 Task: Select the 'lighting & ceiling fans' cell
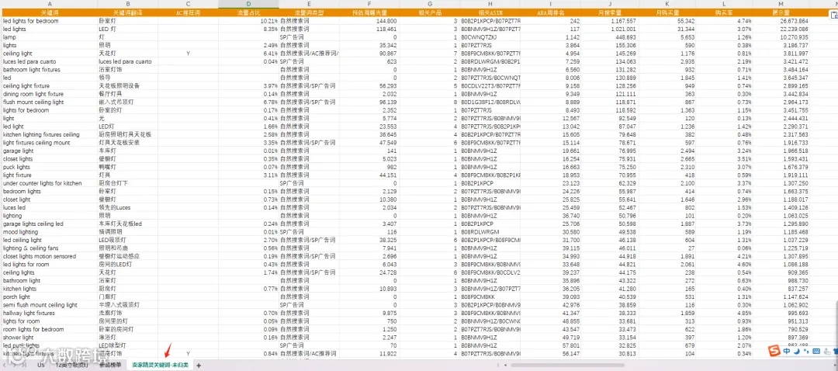49,248
